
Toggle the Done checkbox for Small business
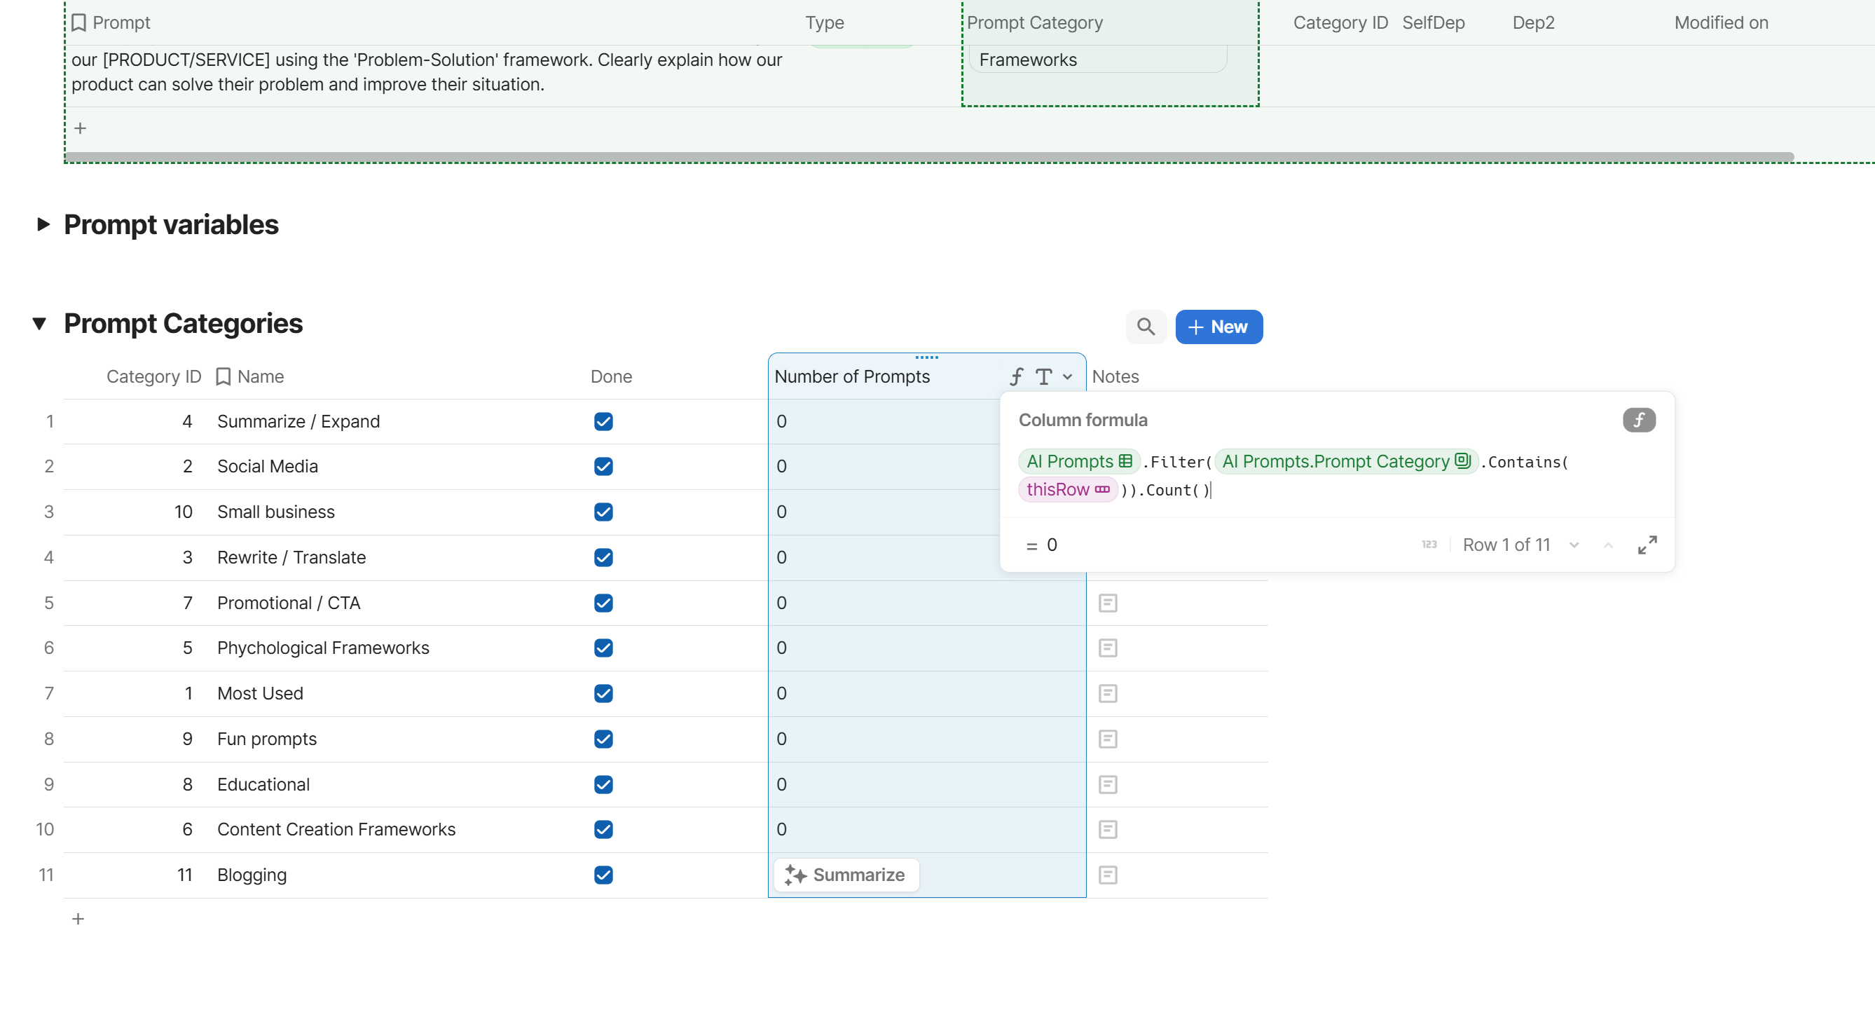point(603,512)
